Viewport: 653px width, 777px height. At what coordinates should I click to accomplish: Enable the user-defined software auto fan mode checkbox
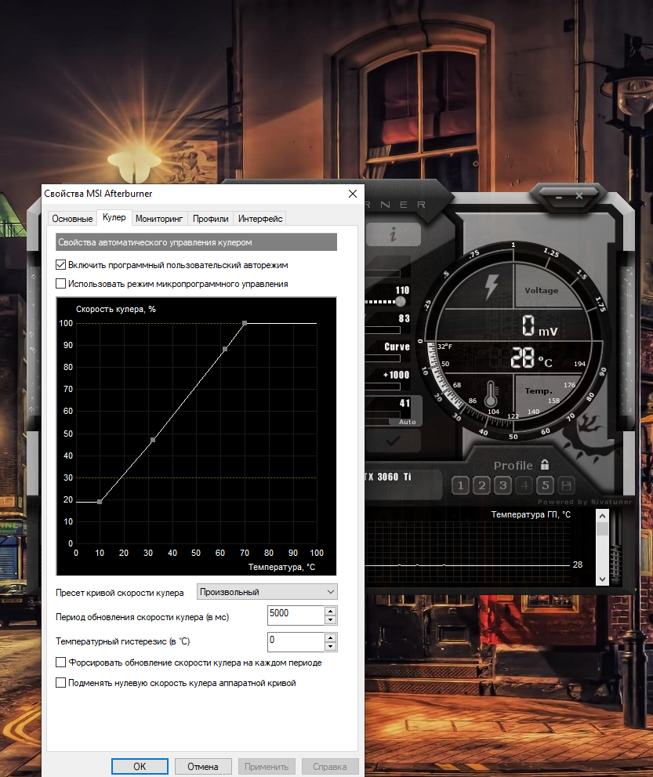pos(61,265)
